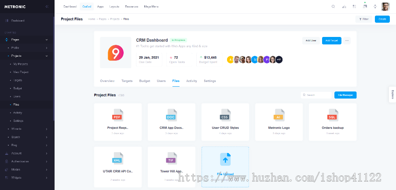Collapse the Pages sidebar section

(x=47, y=40)
